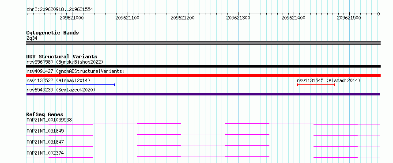Screen dimensions: 393x163
Task: Open nsv6549239 (Sedlazeck2020) label
Action: pyautogui.click(x=61, y=90)
